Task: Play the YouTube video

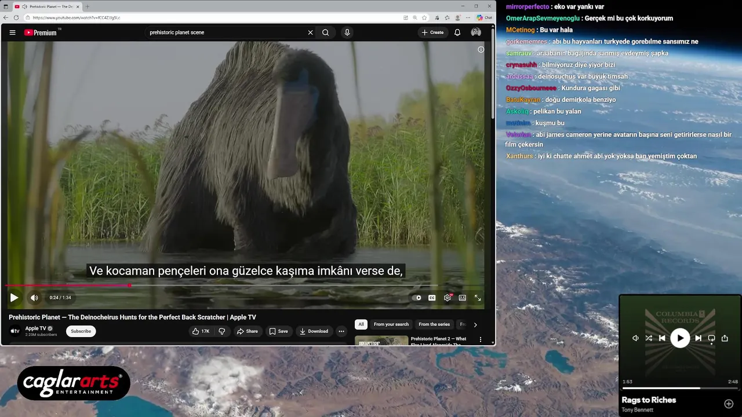Action: click(x=14, y=298)
